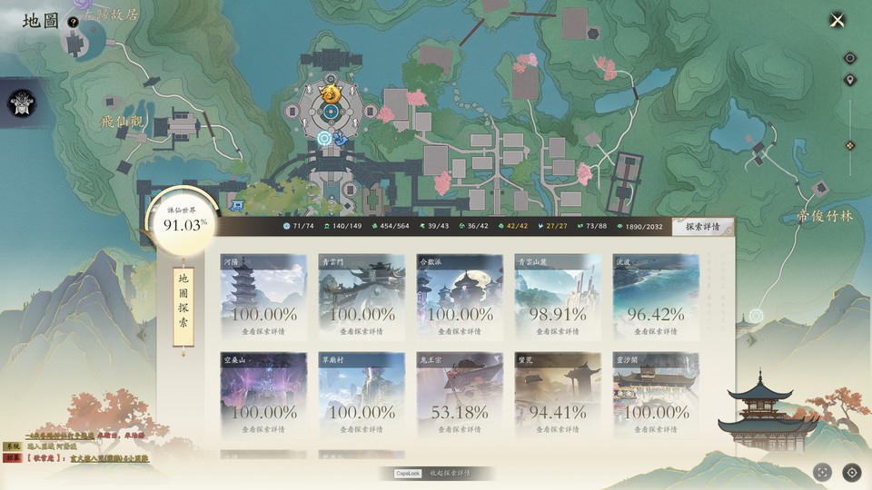Viewport: 872px width, 490px height.
Task: Open the 草廟村 region card
Action: pos(362,395)
